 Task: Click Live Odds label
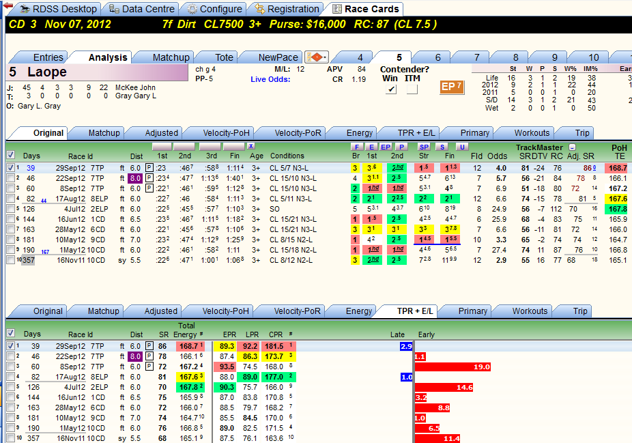pyautogui.click(x=270, y=79)
